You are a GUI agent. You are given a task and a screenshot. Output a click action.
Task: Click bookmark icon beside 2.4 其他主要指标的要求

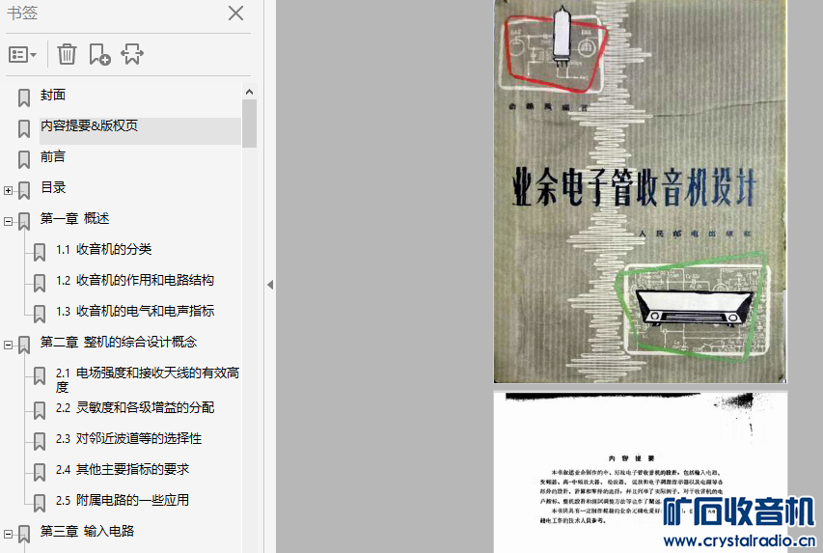(40, 473)
